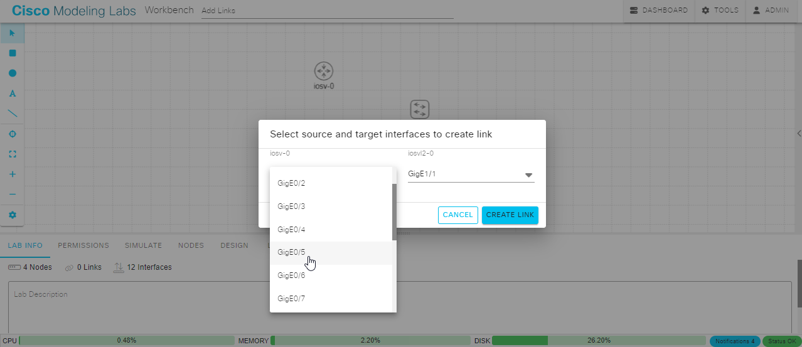The image size is (802, 347).
Task: Choose GigE0/3 from the list
Action: click(x=331, y=206)
